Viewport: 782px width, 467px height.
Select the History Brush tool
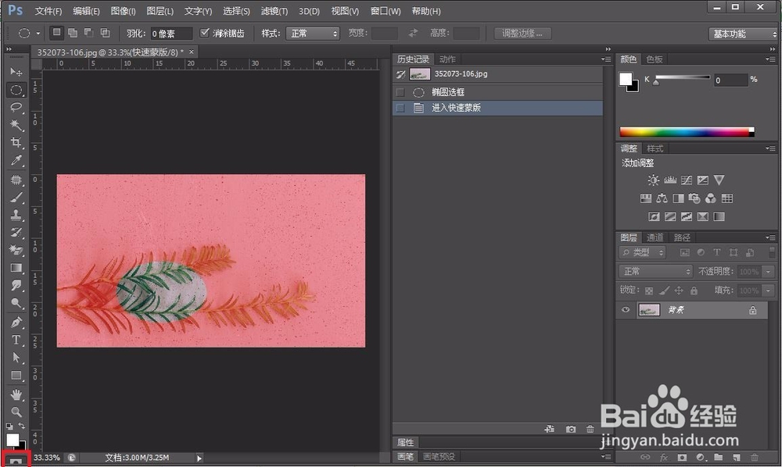(x=16, y=232)
